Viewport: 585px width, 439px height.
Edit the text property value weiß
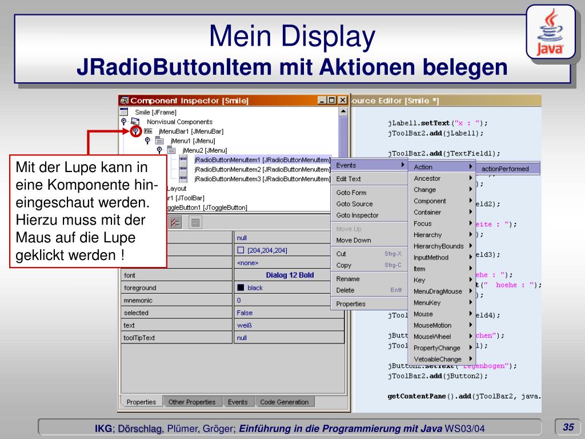pyautogui.click(x=290, y=325)
